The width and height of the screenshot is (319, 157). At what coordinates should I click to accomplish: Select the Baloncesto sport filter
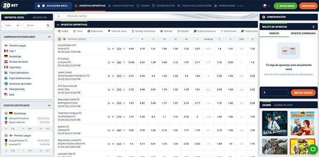[x=95, y=31]
